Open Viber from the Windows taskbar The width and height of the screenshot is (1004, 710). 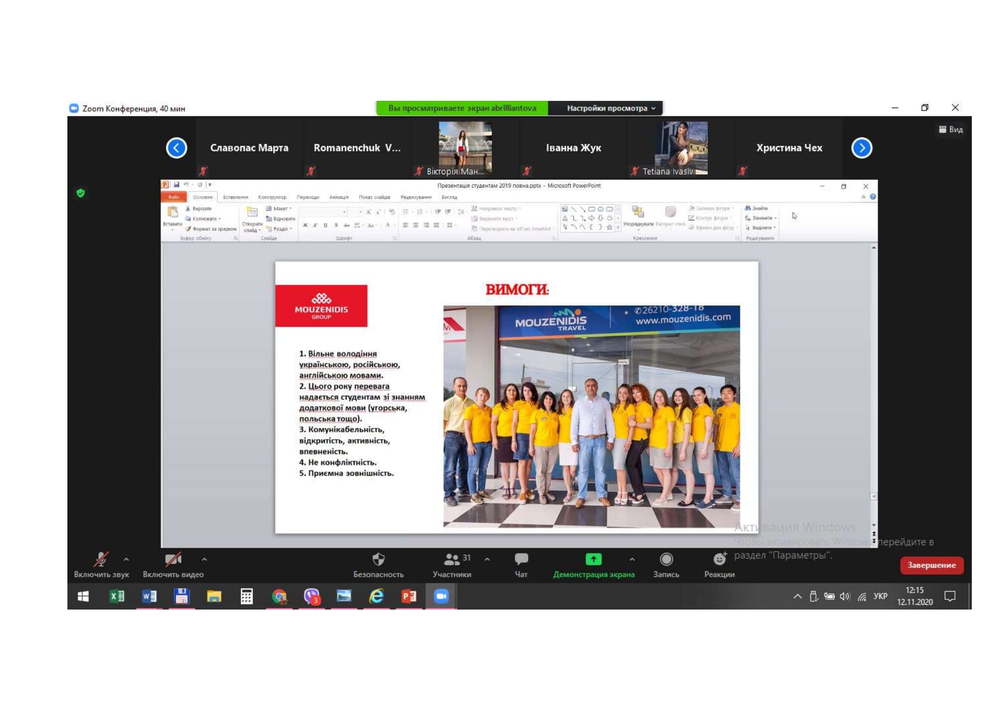pyautogui.click(x=312, y=596)
